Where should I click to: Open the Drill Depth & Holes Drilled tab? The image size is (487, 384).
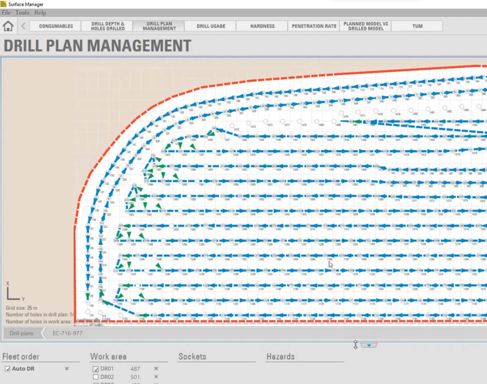[107, 26]
